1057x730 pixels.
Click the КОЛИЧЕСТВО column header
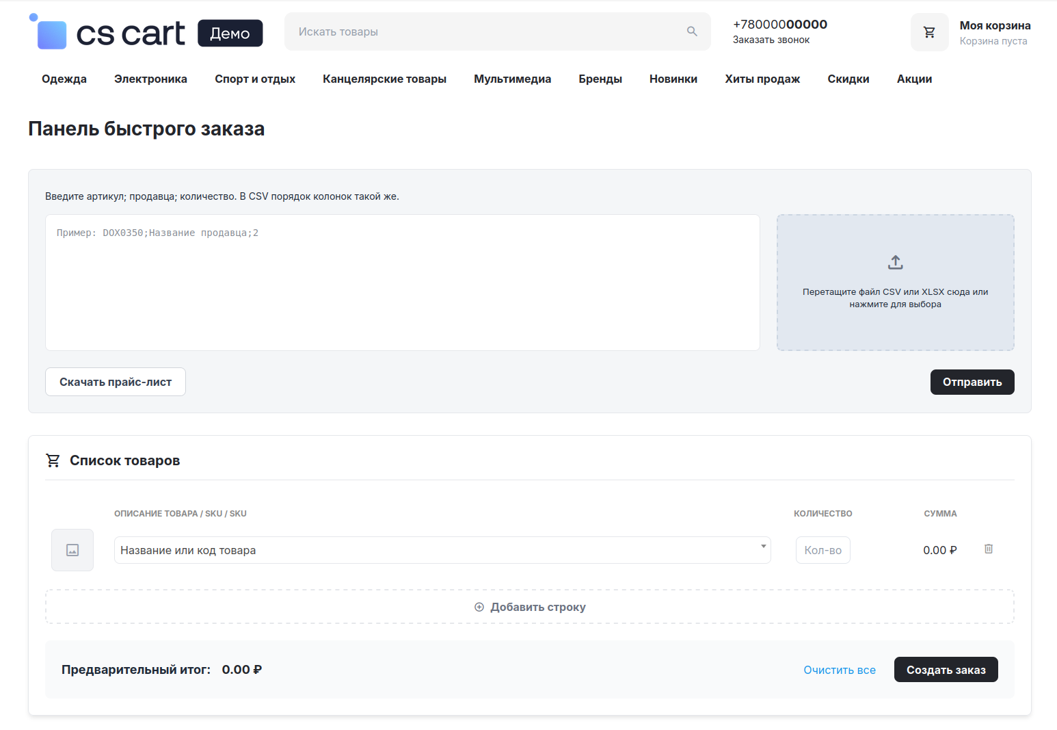click(823, 514)
